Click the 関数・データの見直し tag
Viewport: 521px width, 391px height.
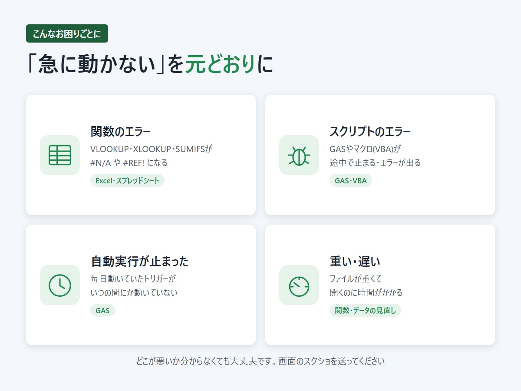click(x=365, y=310)
